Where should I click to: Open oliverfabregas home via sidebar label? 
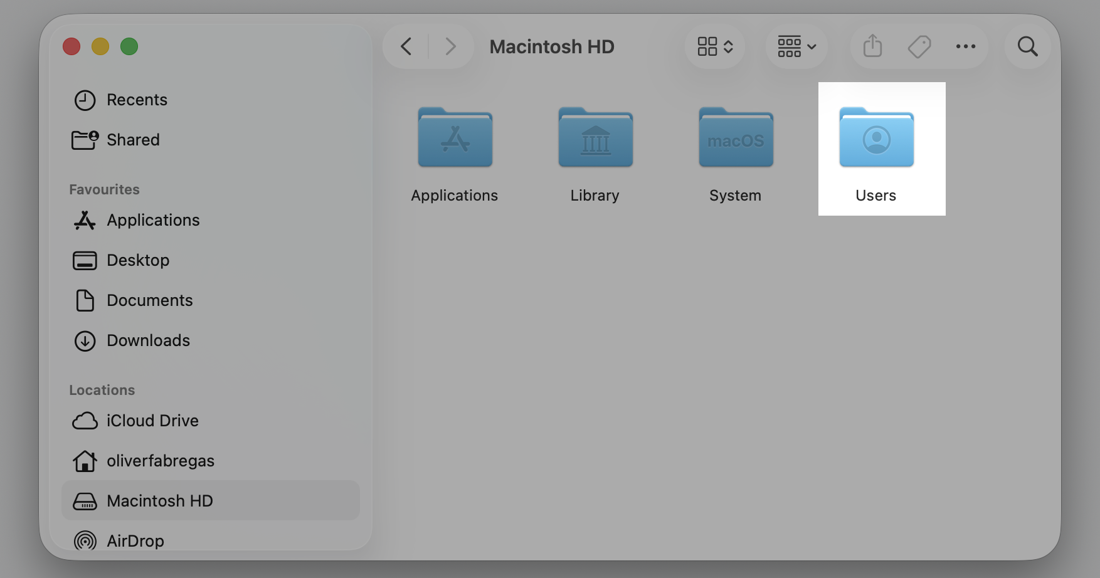tap(161, 461)
